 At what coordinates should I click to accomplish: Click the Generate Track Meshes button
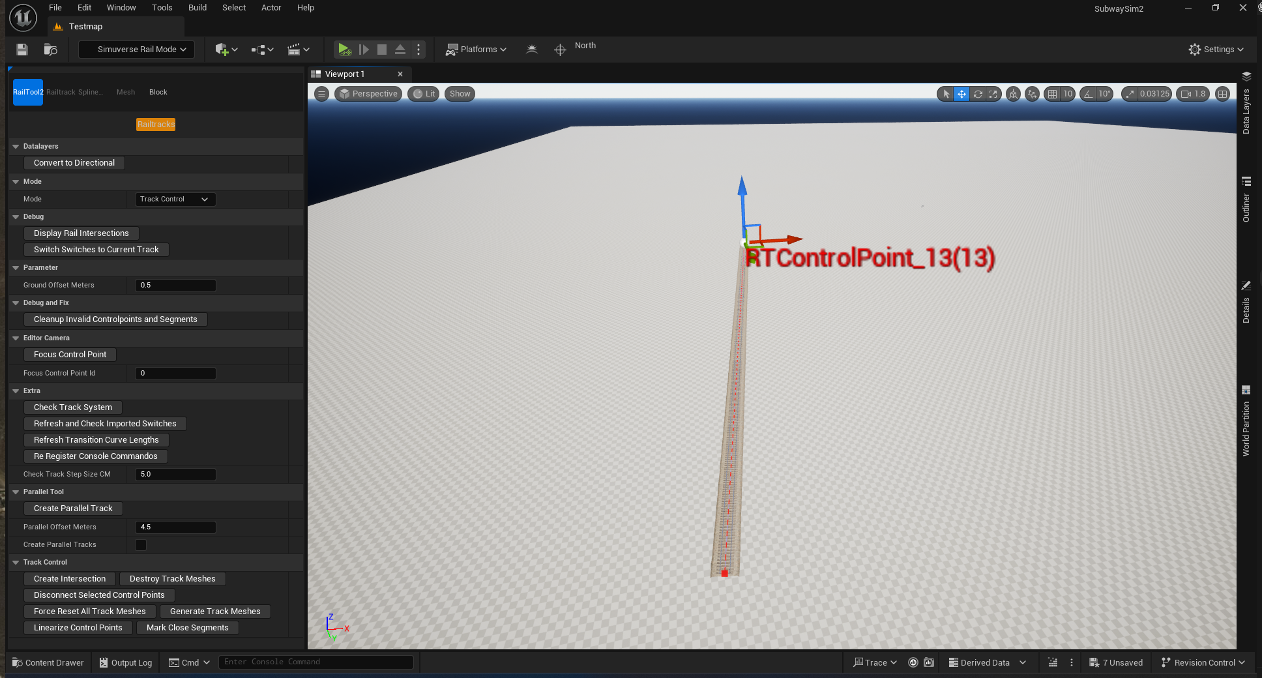(215, 612)
